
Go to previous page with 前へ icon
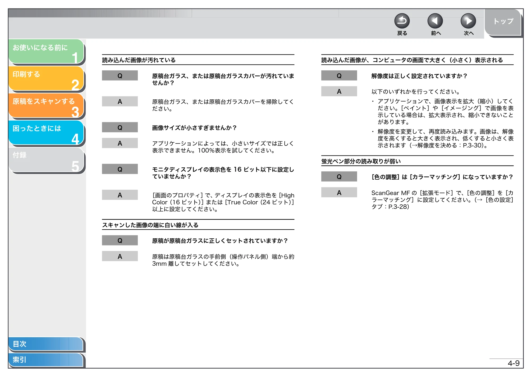pyautogui.click(x=435, y=21)
